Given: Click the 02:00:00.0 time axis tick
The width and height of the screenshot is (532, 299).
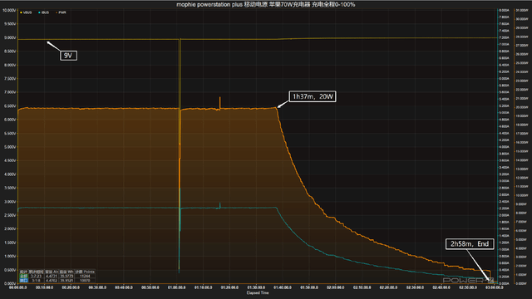Looking at the screenshot, I should tap(336, 287).
